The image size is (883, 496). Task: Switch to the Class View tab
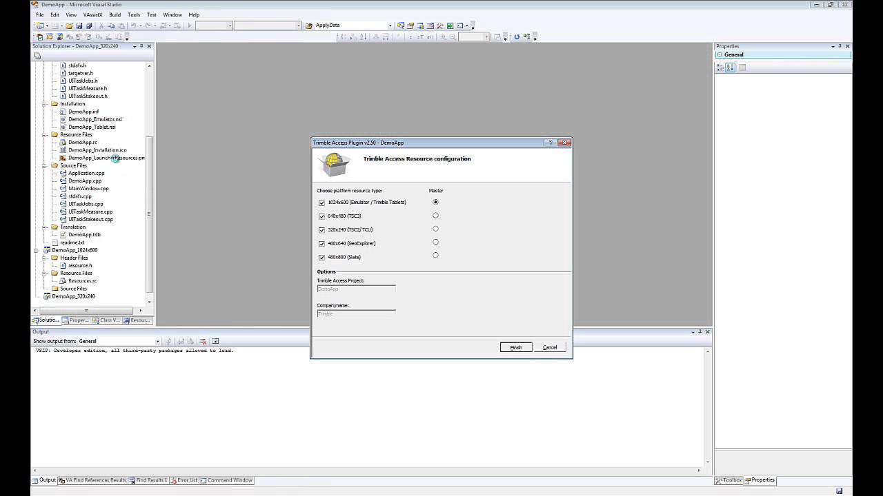coord(106,320)
